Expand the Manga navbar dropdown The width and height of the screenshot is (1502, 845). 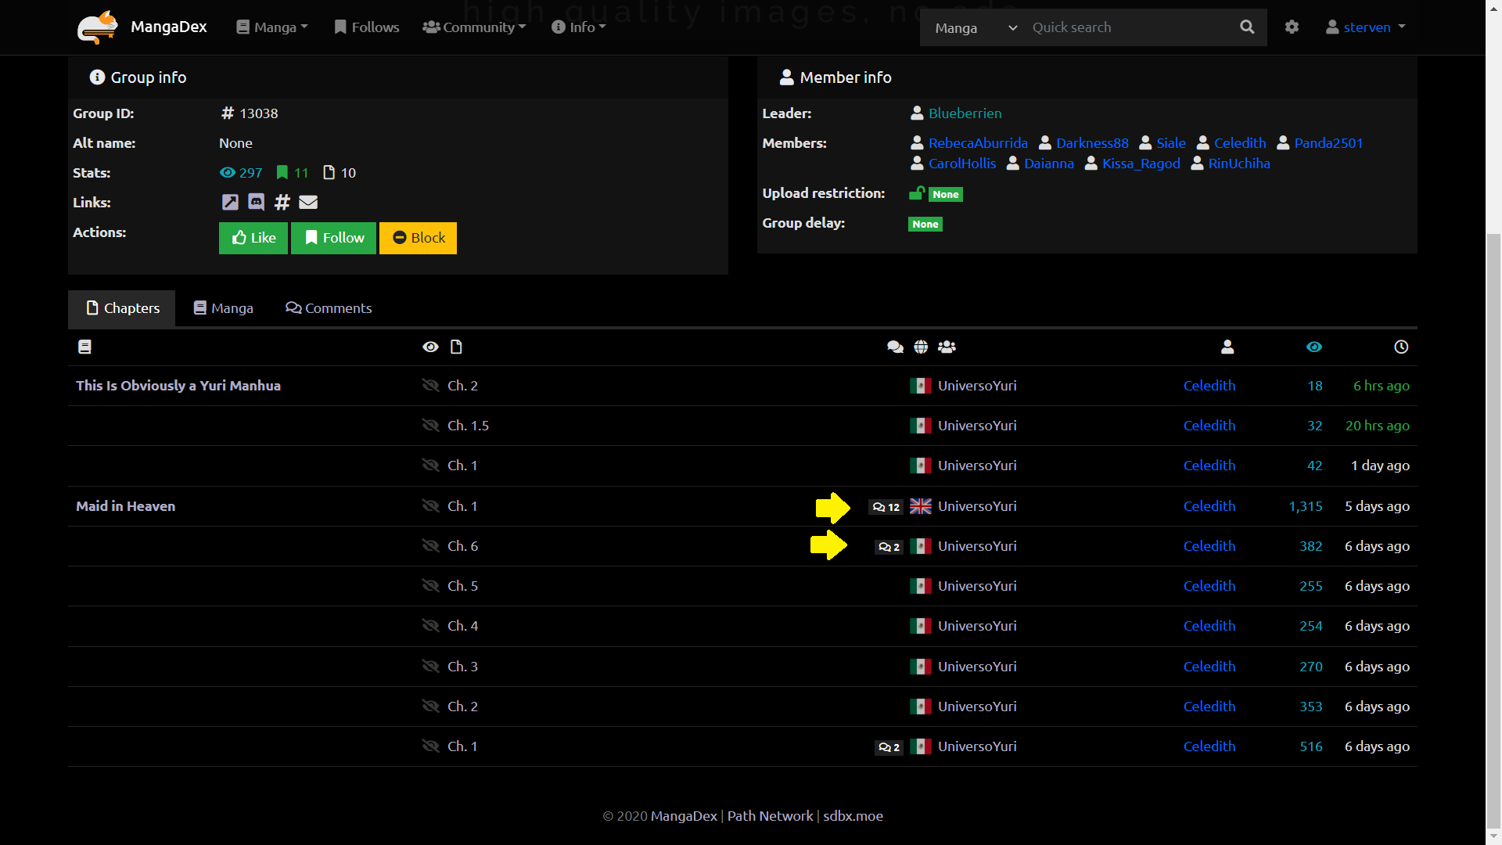[272, 27]
